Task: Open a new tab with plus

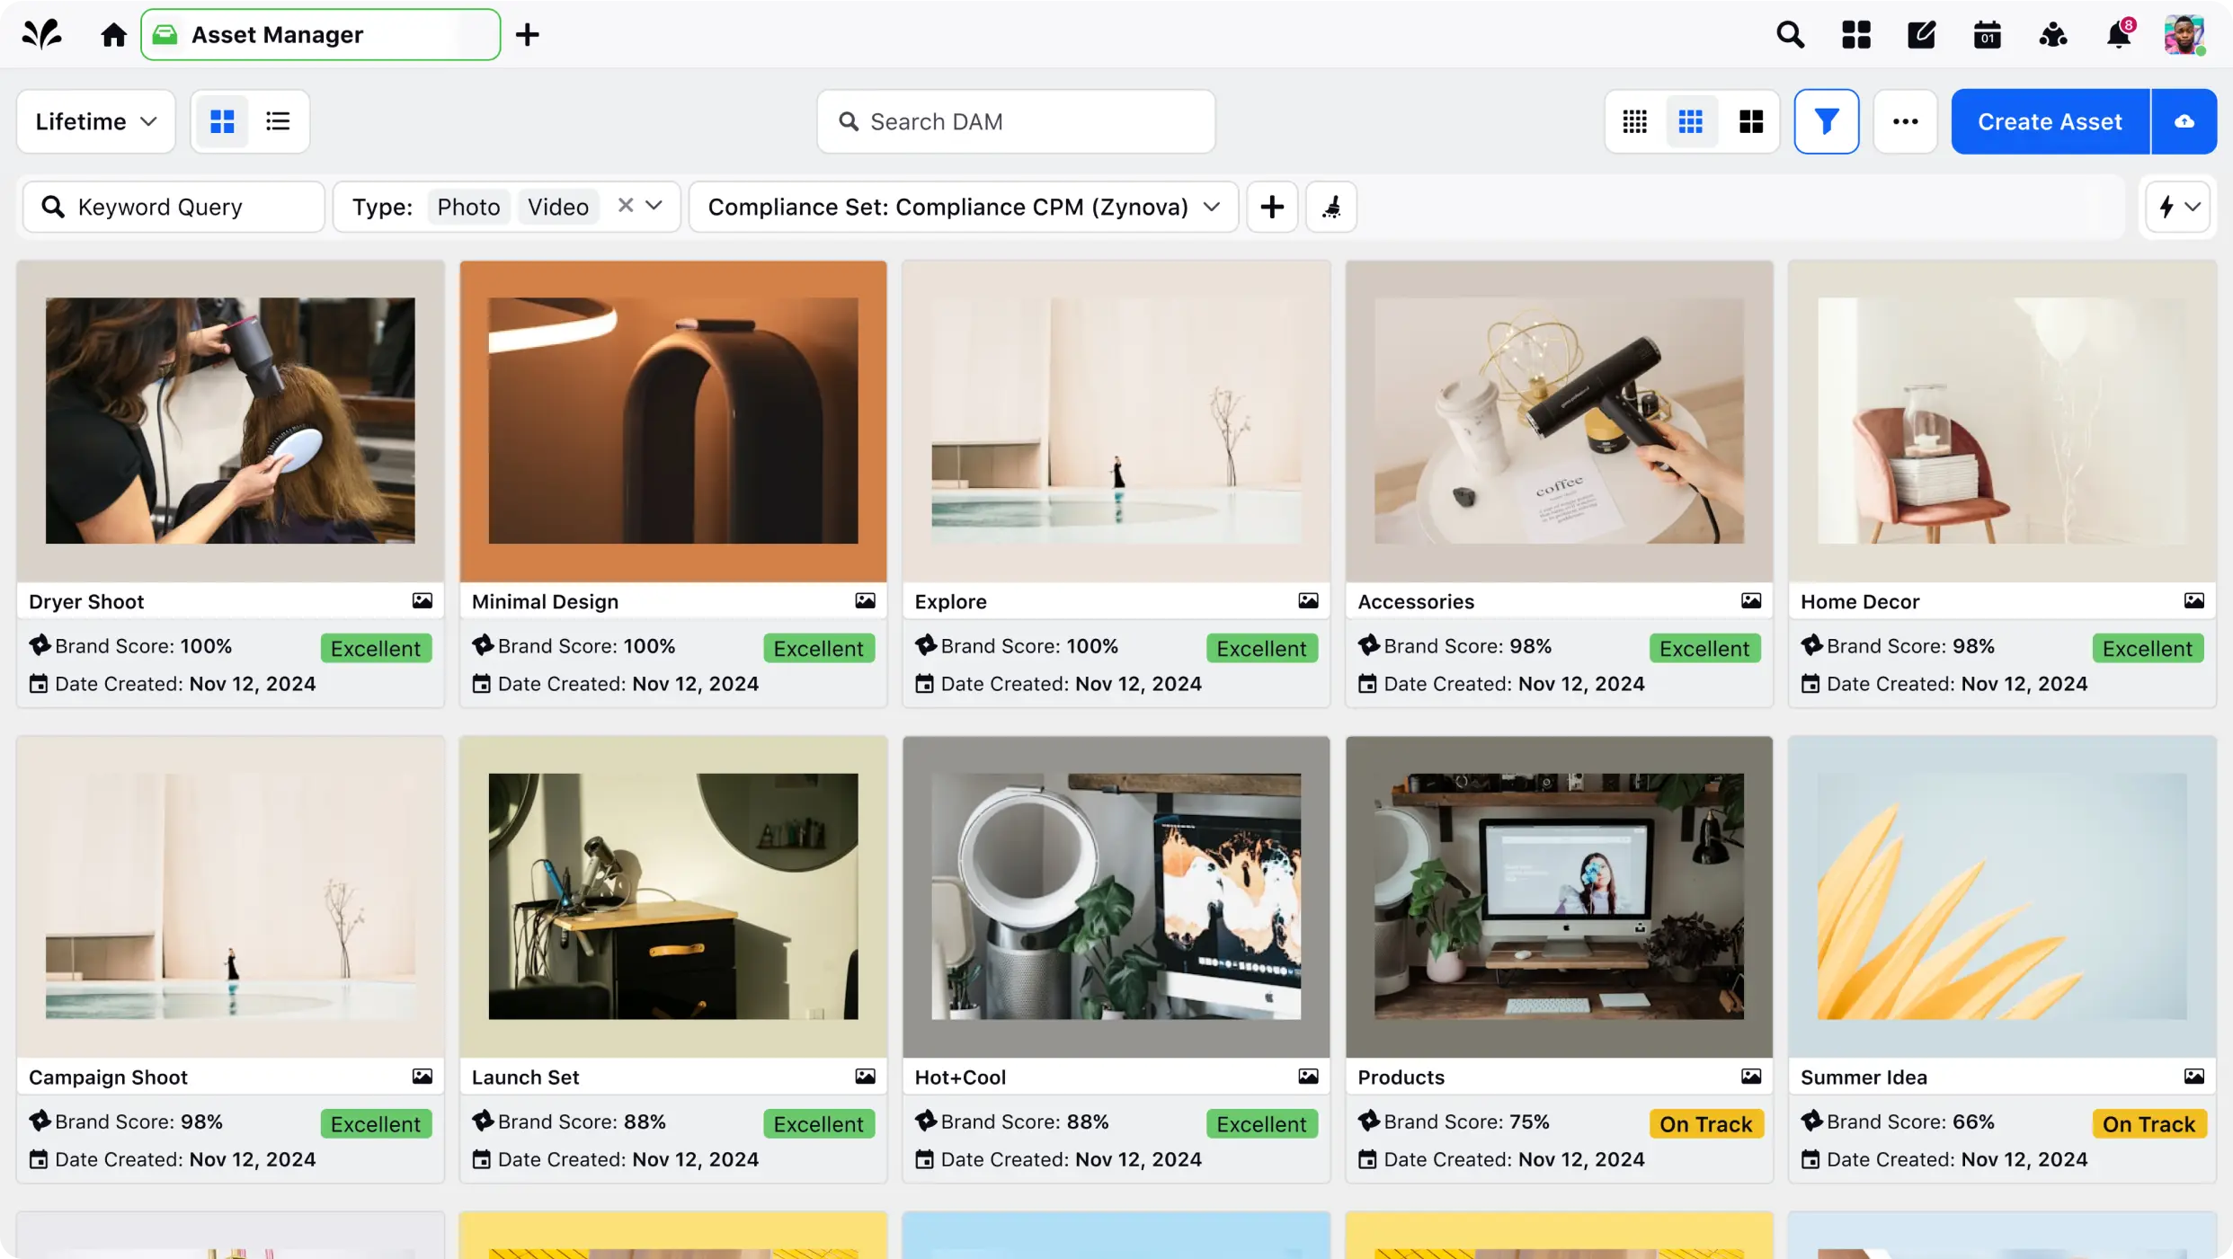Action: click(528, 35)
